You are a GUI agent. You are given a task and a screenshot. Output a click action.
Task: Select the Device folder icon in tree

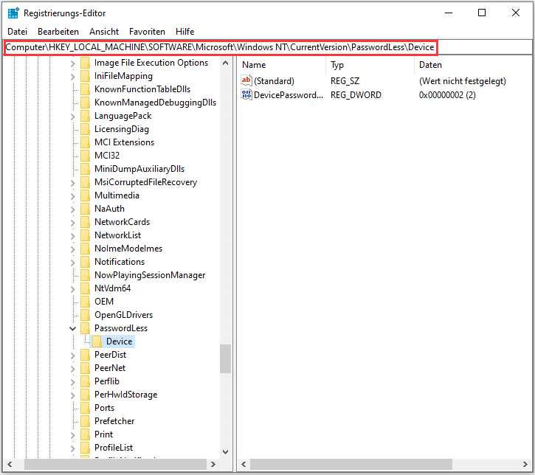coord(97,341)
